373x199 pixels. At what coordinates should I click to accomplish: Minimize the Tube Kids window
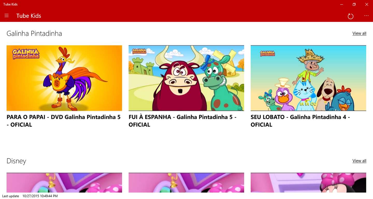pos(342,4)
